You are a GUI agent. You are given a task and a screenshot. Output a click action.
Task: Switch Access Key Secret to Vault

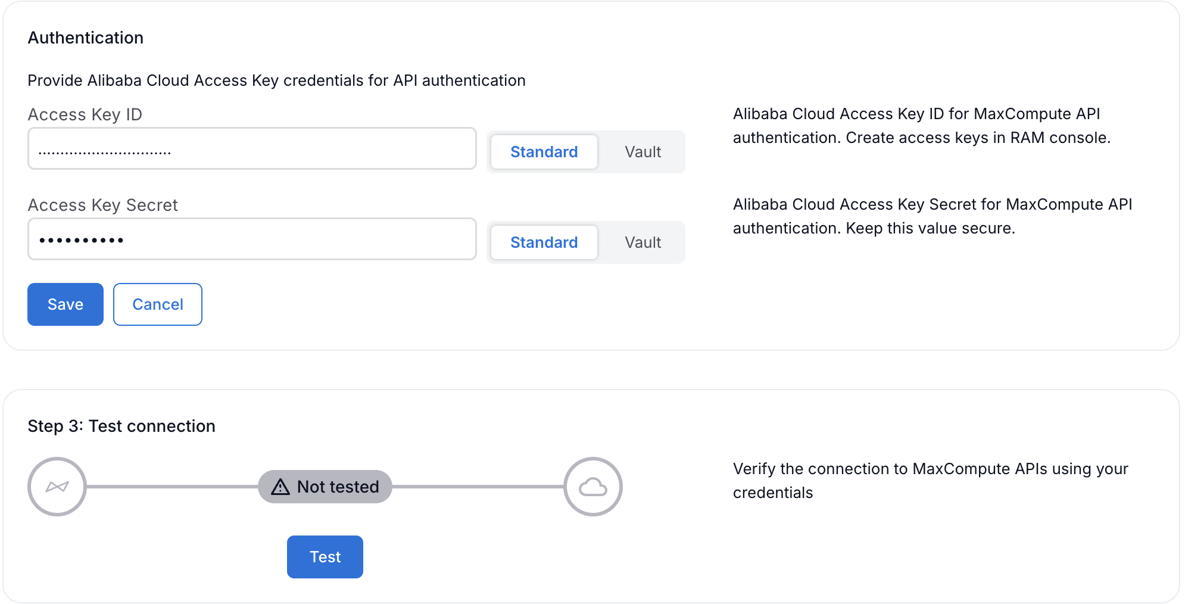(643, 242)
